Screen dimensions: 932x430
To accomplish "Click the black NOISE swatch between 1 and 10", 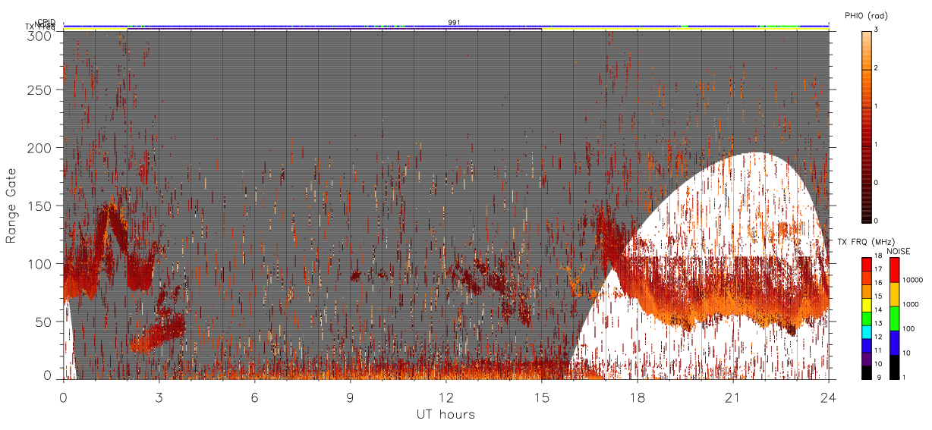I will coord(895,367).
